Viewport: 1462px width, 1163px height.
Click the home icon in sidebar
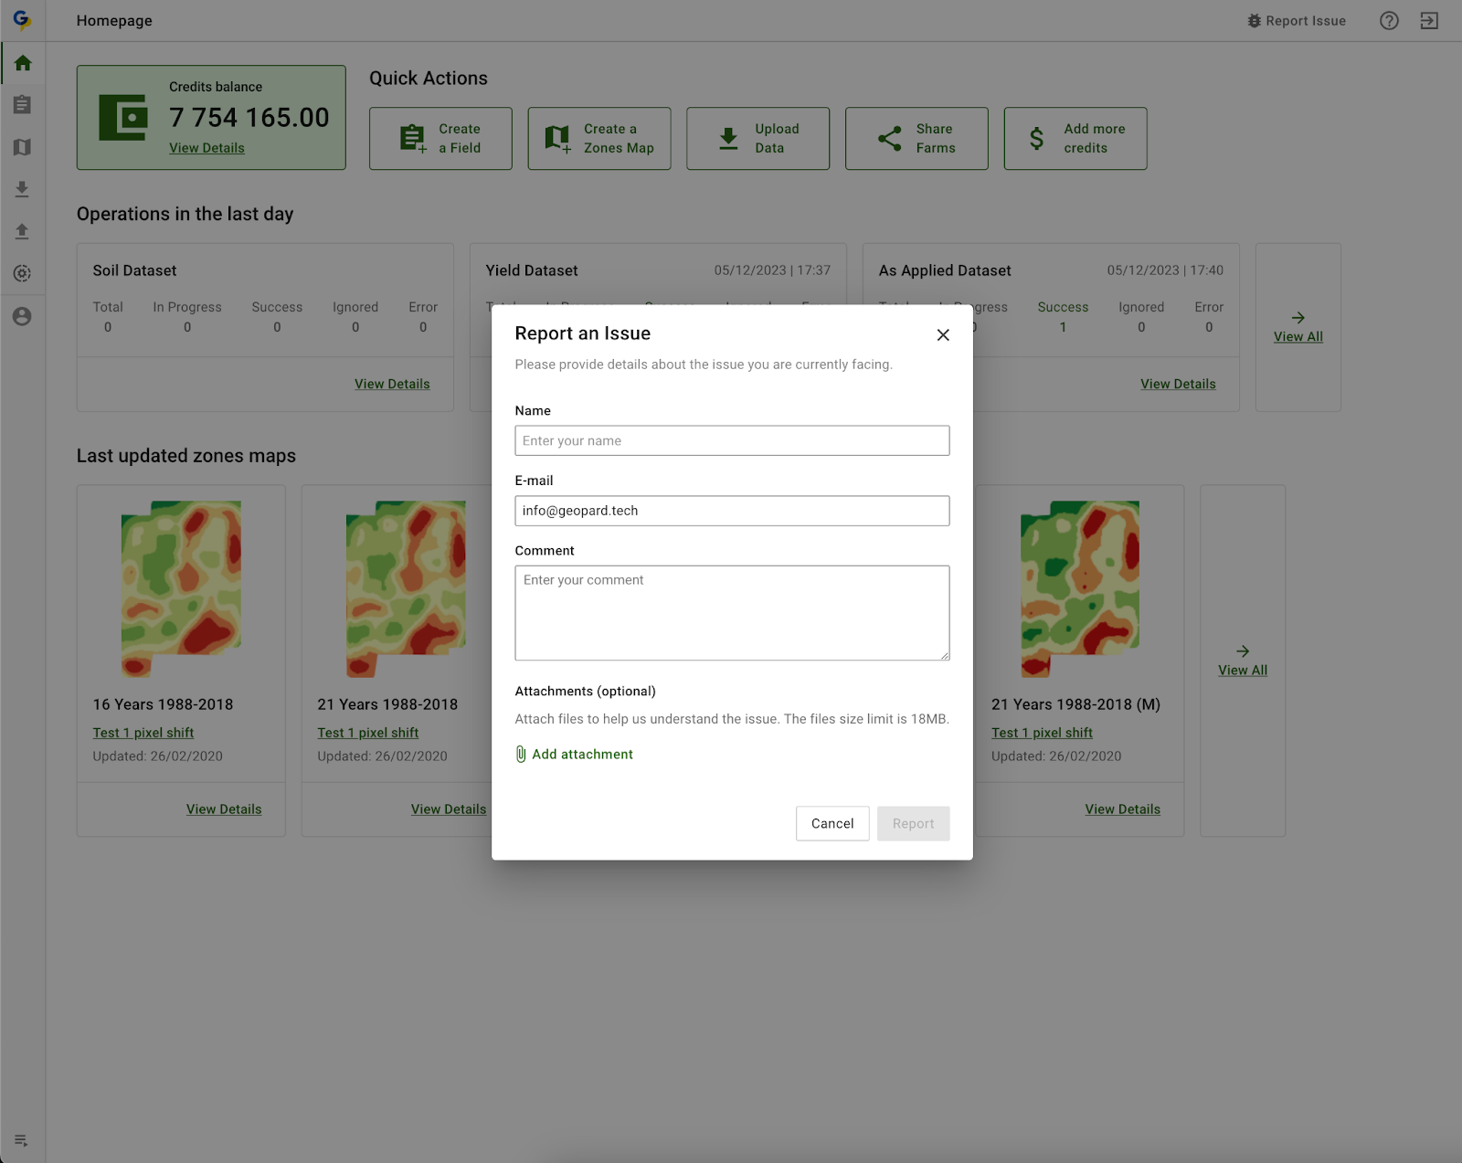pyautogui.click(x=23, y=63)
